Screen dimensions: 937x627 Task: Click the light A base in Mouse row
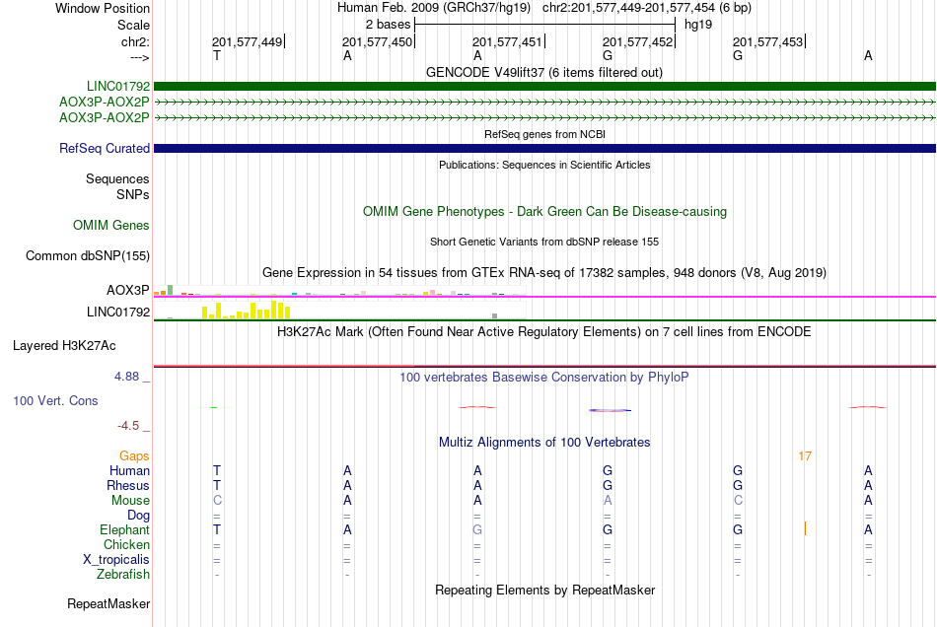[x=608, y=501]
